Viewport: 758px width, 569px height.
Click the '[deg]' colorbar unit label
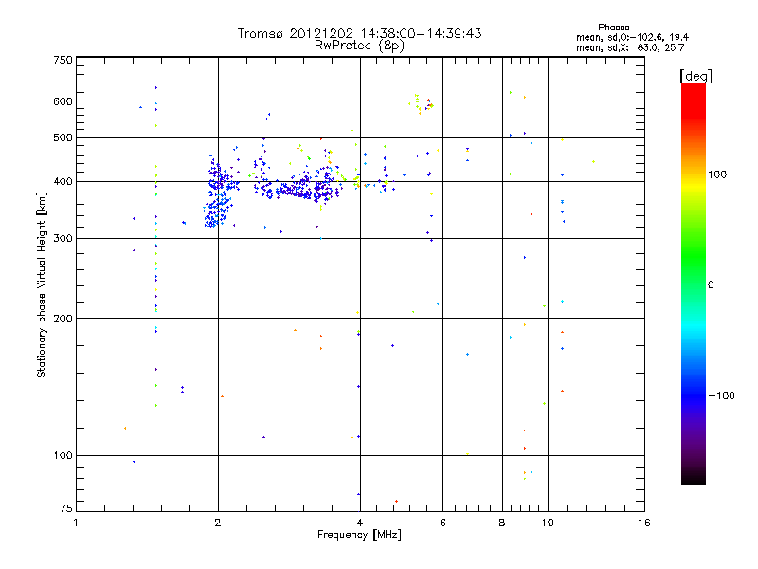click(695, 76)
